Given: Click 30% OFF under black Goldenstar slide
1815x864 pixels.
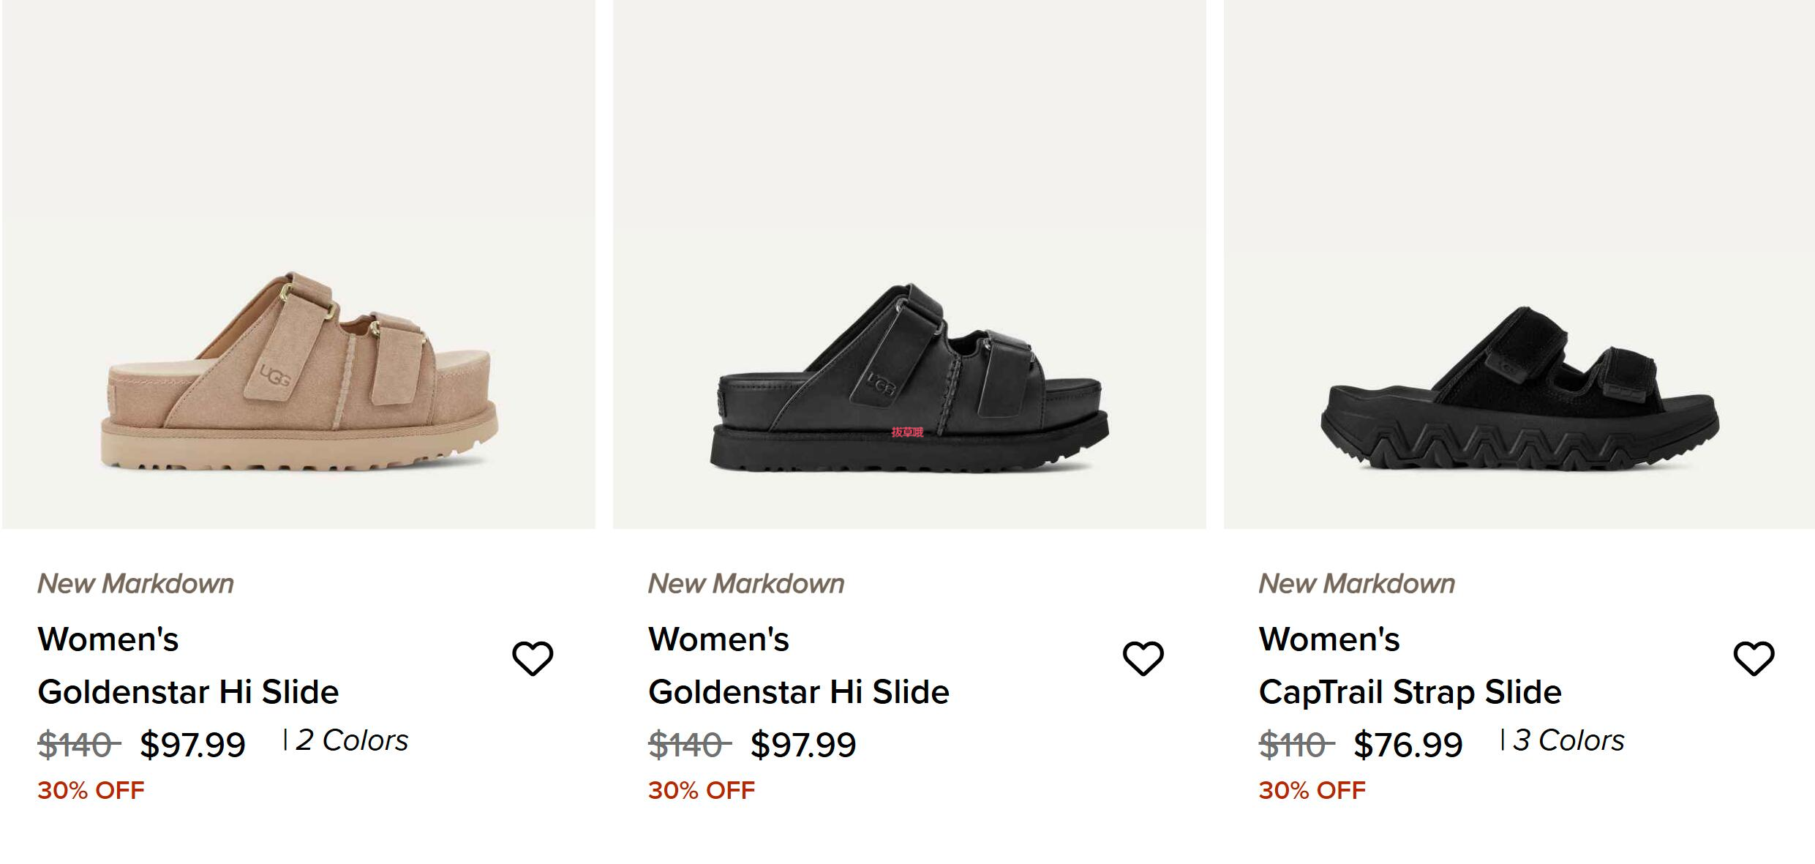Looking at the screenshot, I should (702, 790).
